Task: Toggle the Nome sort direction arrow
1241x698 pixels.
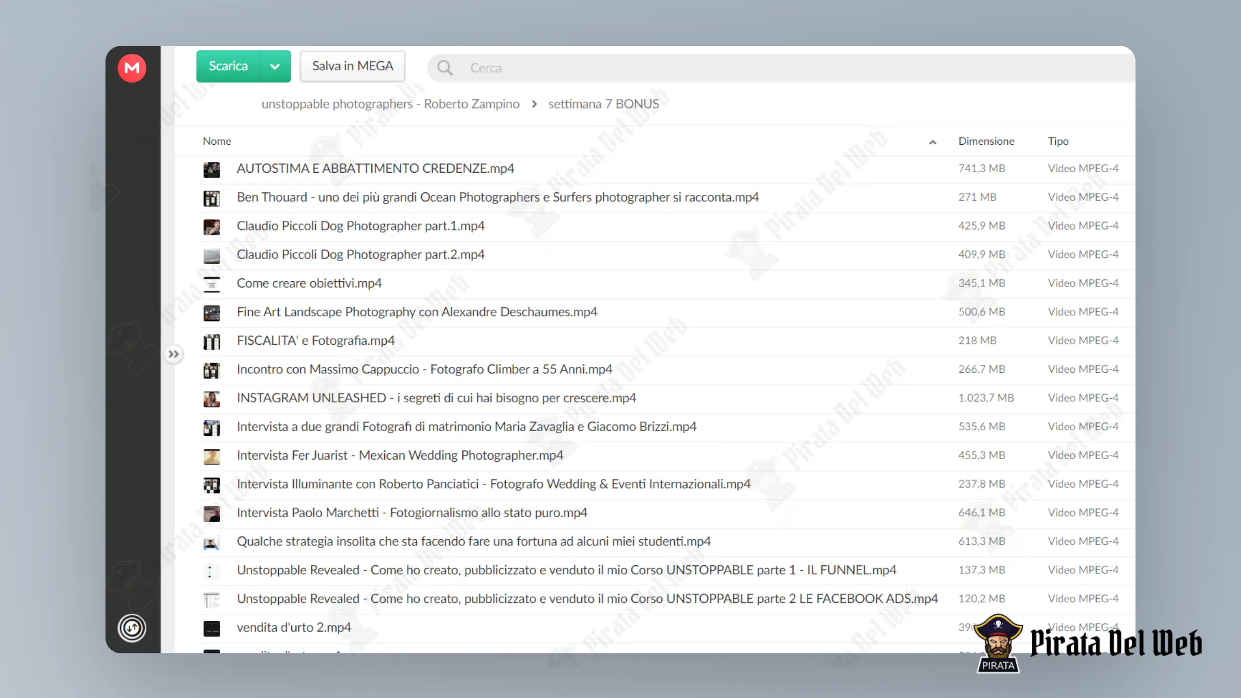Action: 933,142
